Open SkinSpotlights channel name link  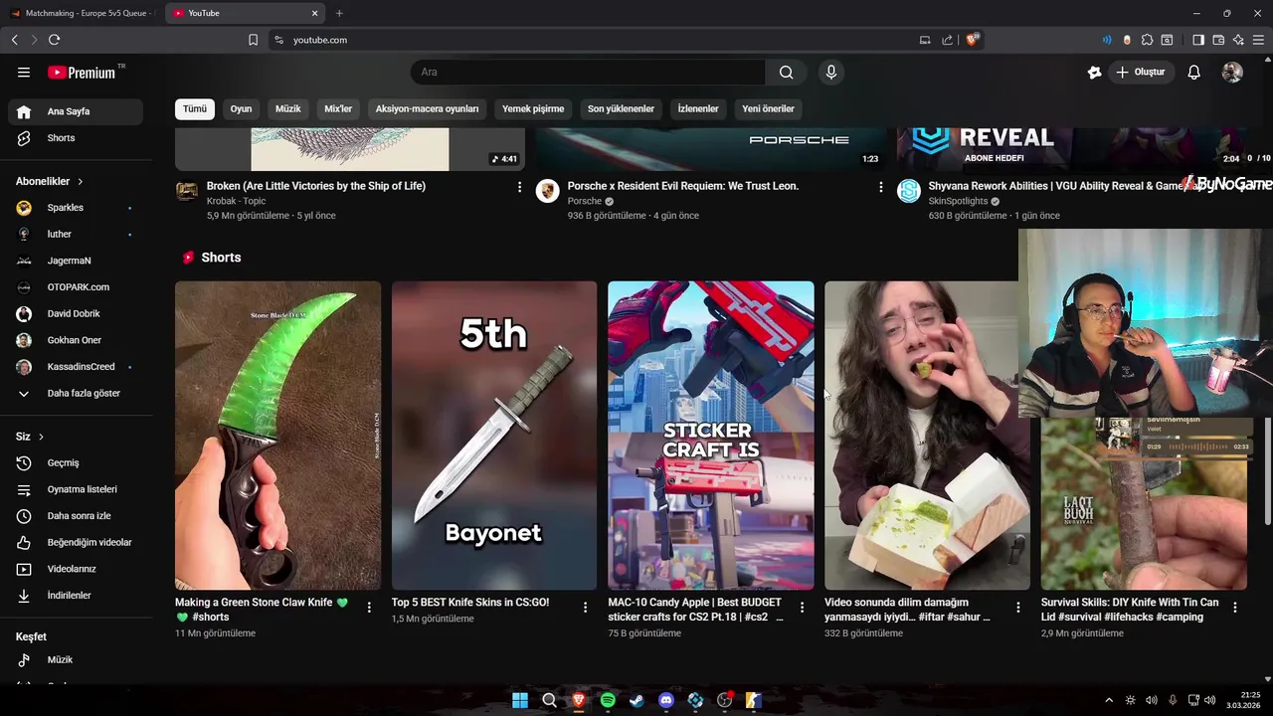(958, 201)
